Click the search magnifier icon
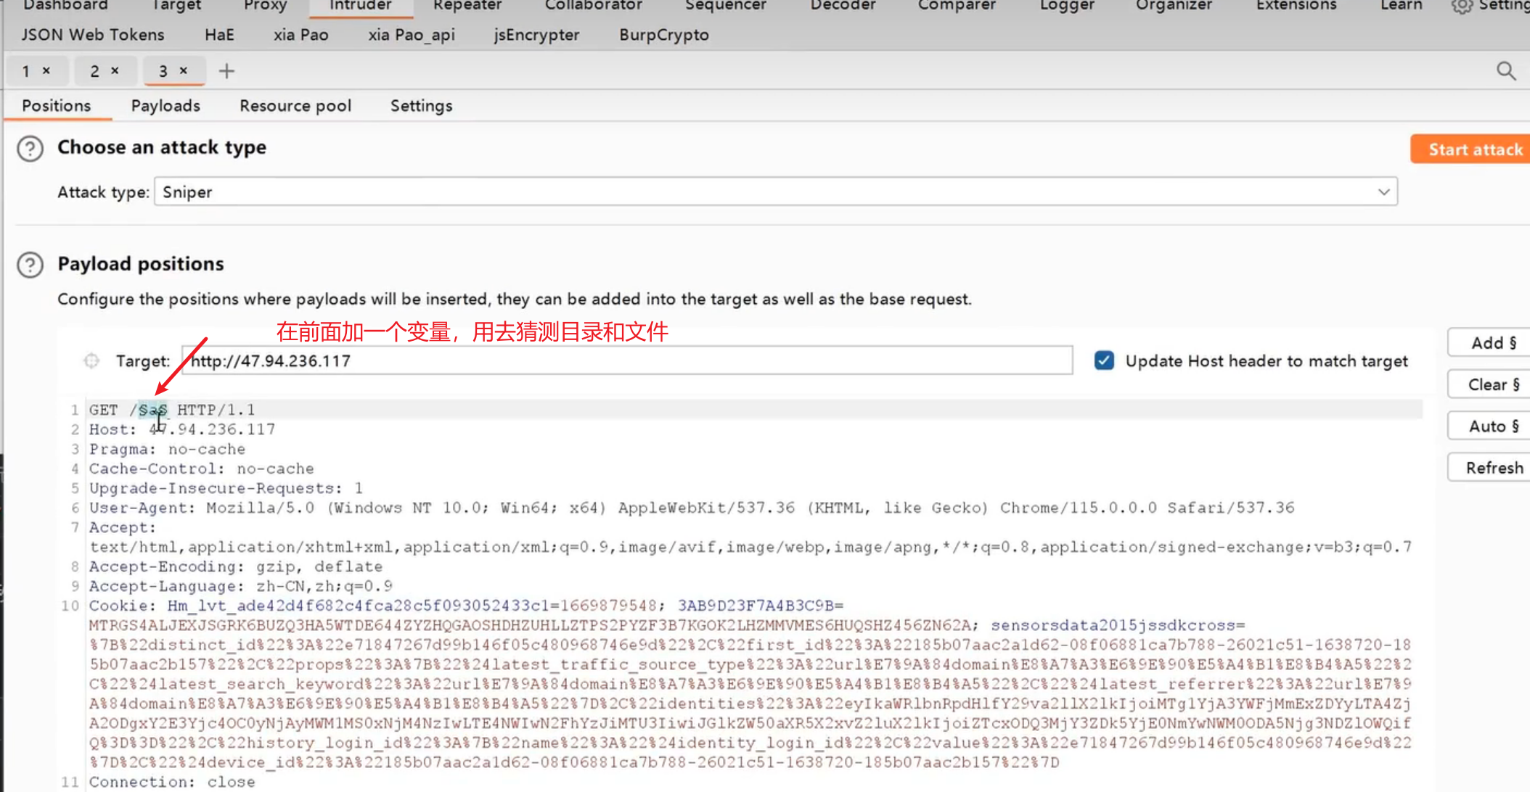 [1506, 71]
